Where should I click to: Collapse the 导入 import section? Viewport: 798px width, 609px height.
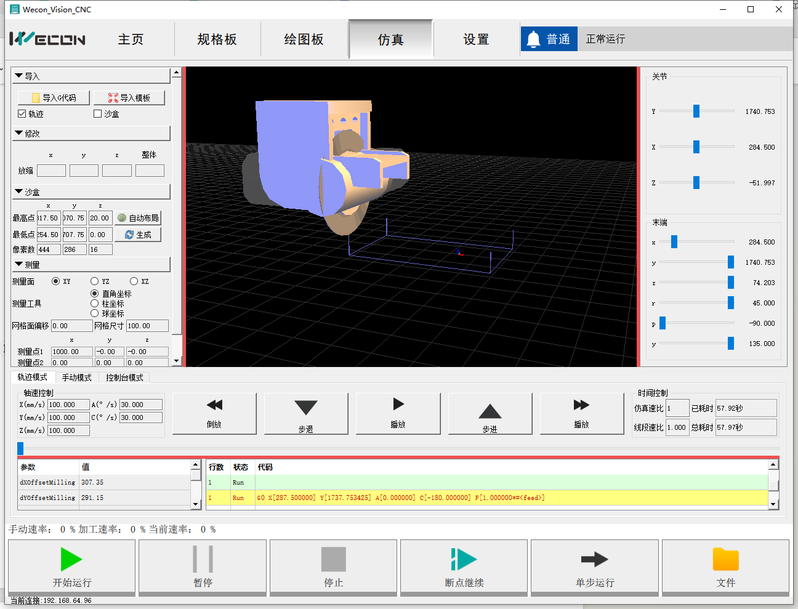[x=19, y=76]
